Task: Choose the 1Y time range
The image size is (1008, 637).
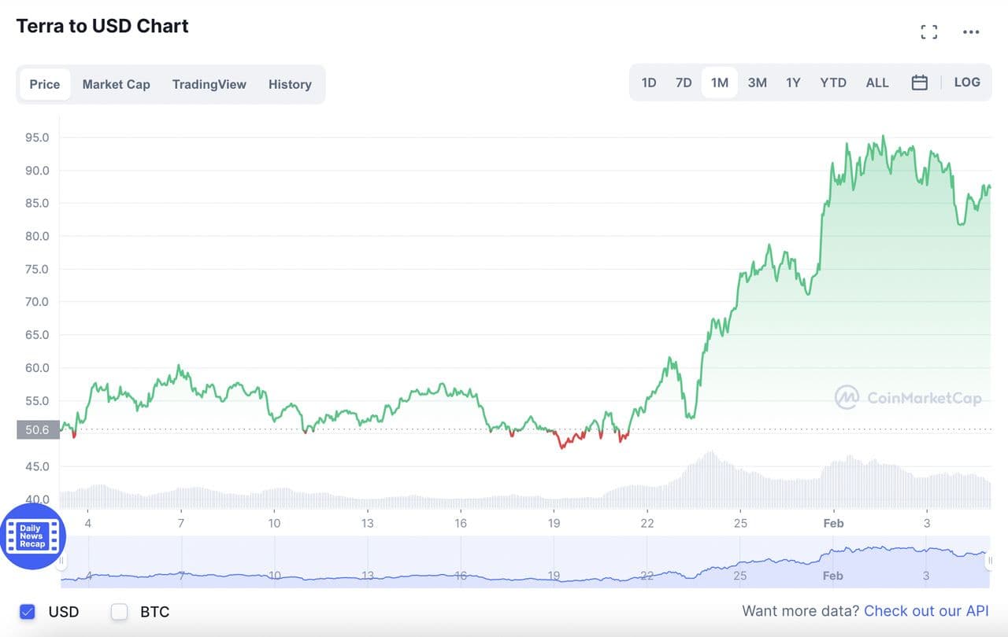Action: [793, 83]
